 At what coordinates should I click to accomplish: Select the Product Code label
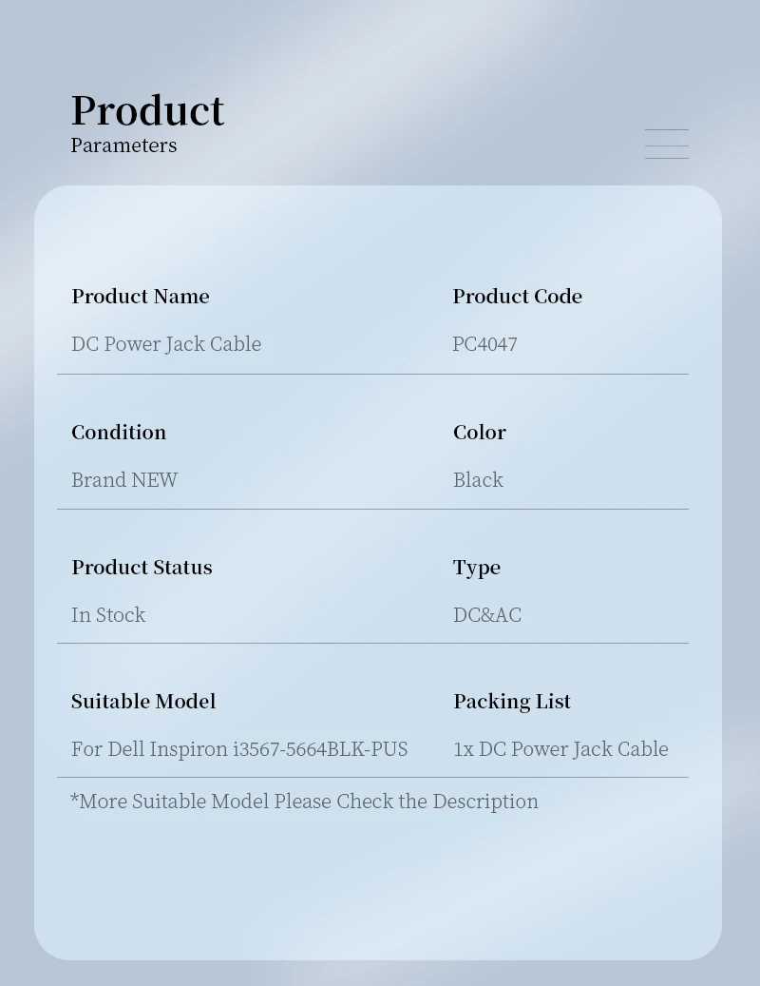tap(517, 297)
